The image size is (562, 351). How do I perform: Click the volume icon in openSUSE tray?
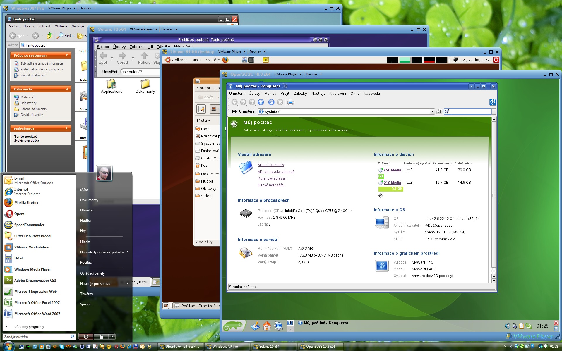[x=507, y=326]
